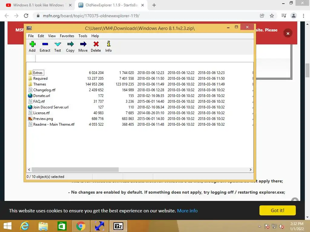
Task: Open the Favorites menu
Action: pyautogui.click(x=67, y=36)
